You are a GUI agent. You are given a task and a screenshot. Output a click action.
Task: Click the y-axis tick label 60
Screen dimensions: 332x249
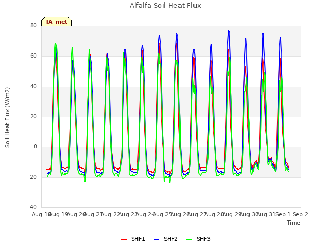point(33,56)
